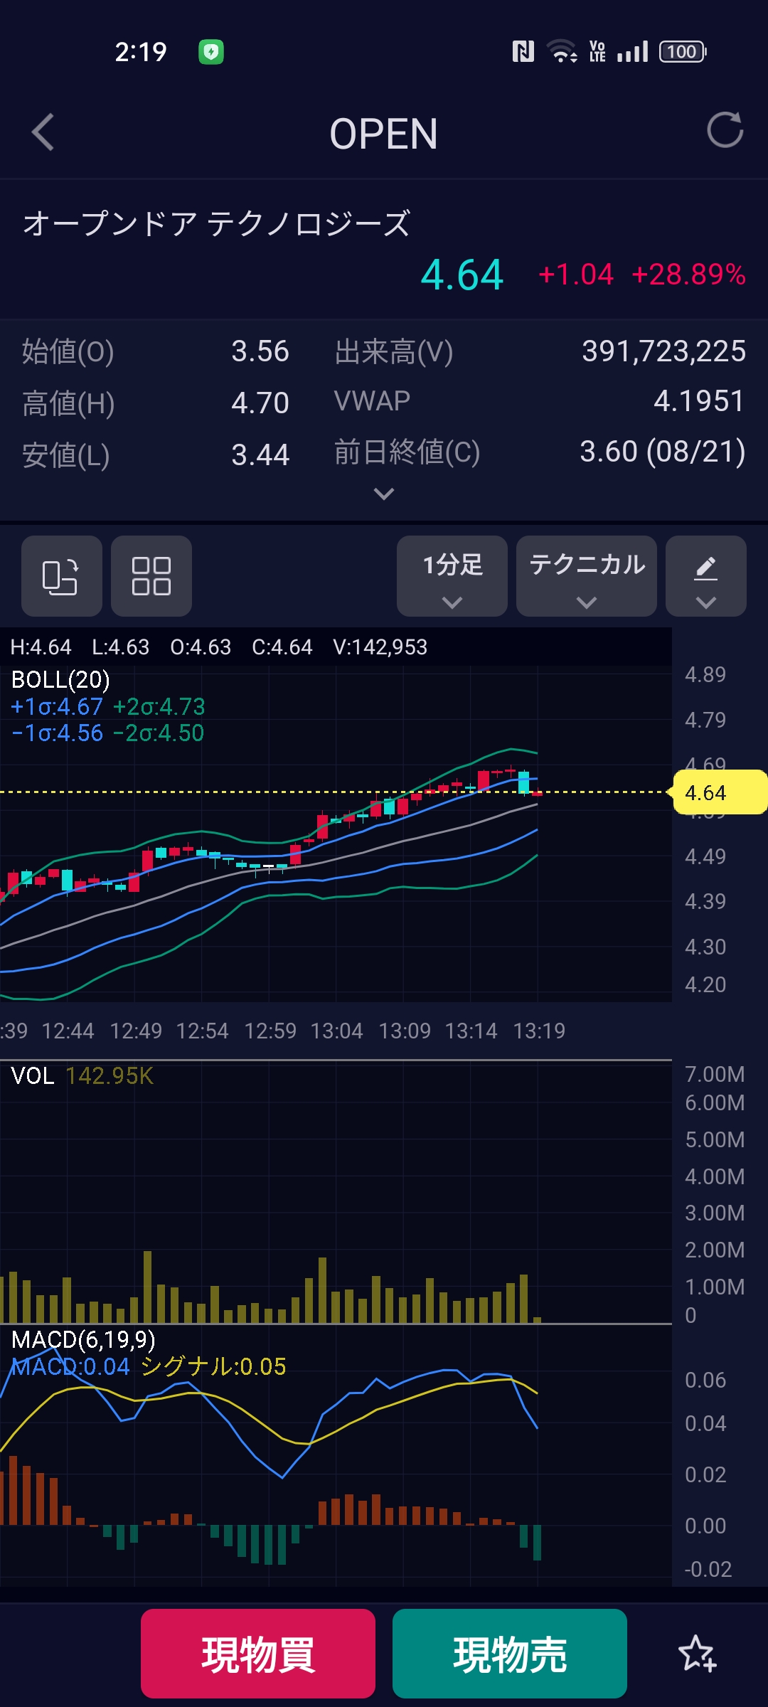
Task: Tap the VWAP value 4.1951
Action: tap(700, 401)
